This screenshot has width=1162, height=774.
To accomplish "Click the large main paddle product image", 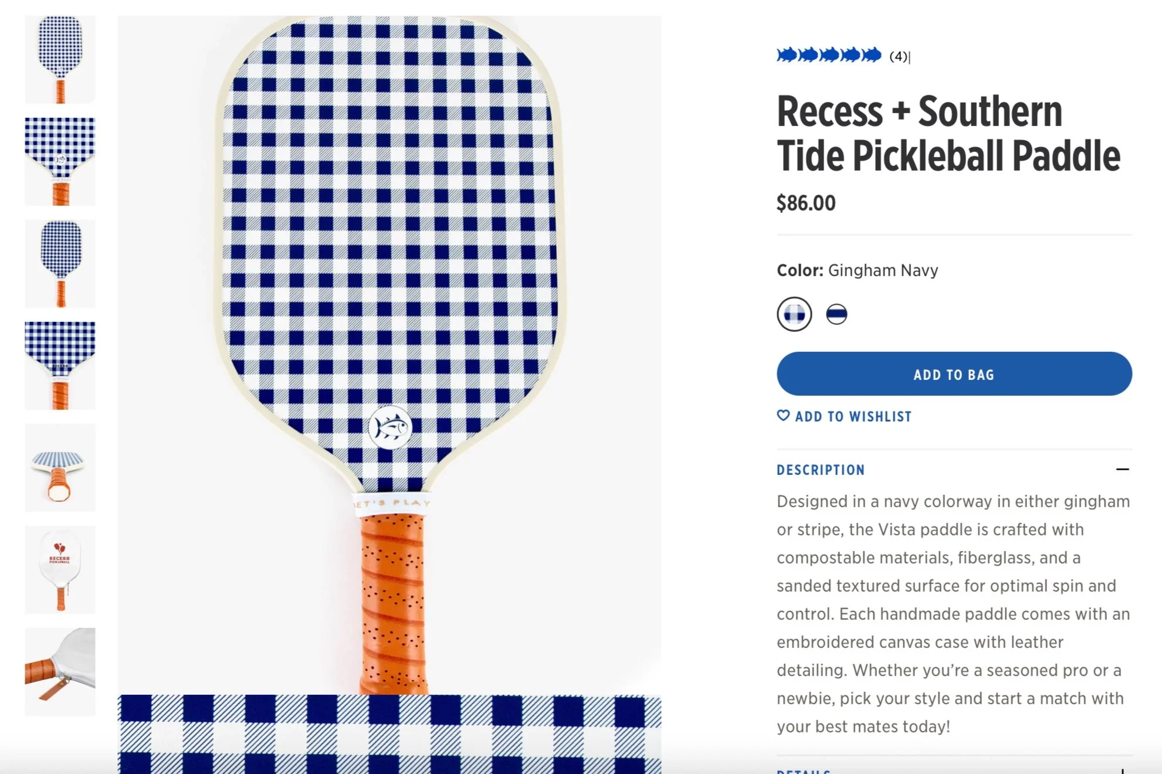I will (x=389, y=352).
